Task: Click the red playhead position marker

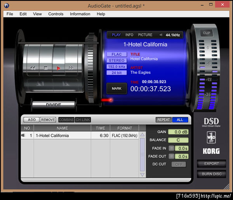Action: (110, 100)
